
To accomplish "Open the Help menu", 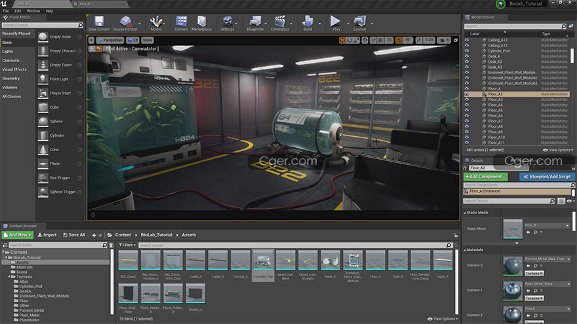I will (49, 11).
